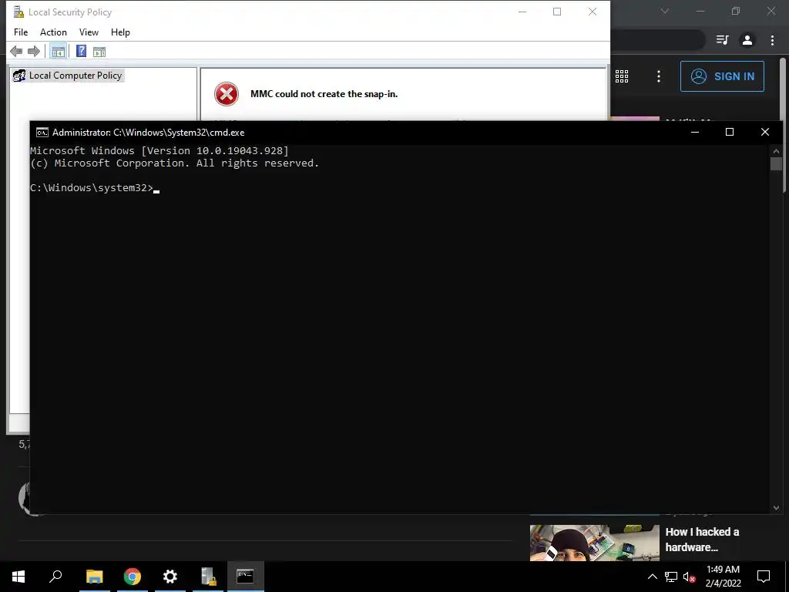
Task: Open 'How I hacked a hardware...' video thumbnail
Action: pyautogui.click(x=594, y=543)
